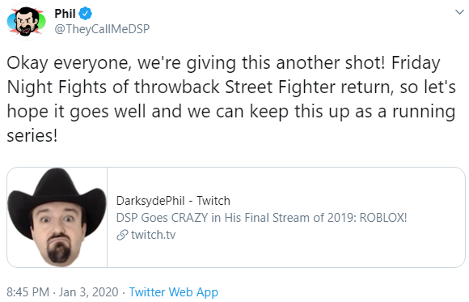Click the blue verified checkmark badge
Image resolution: width=469 pixels, height=302 pixels.
[x=85, y=14]
